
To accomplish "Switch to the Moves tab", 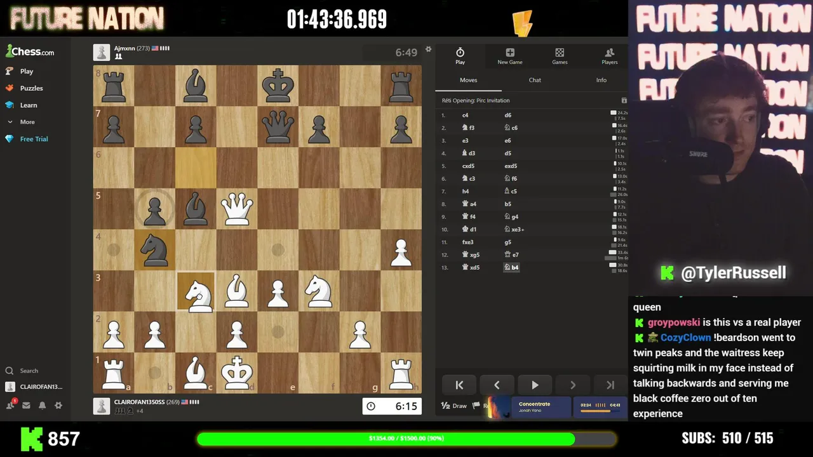I will tap(468, 80).
